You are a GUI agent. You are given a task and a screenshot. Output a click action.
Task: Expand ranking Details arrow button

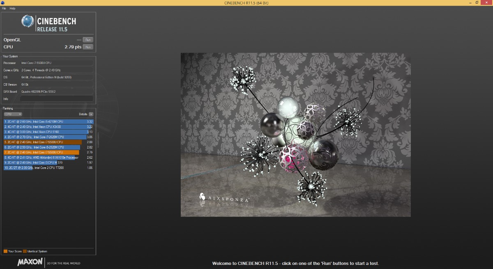[91, 114]
